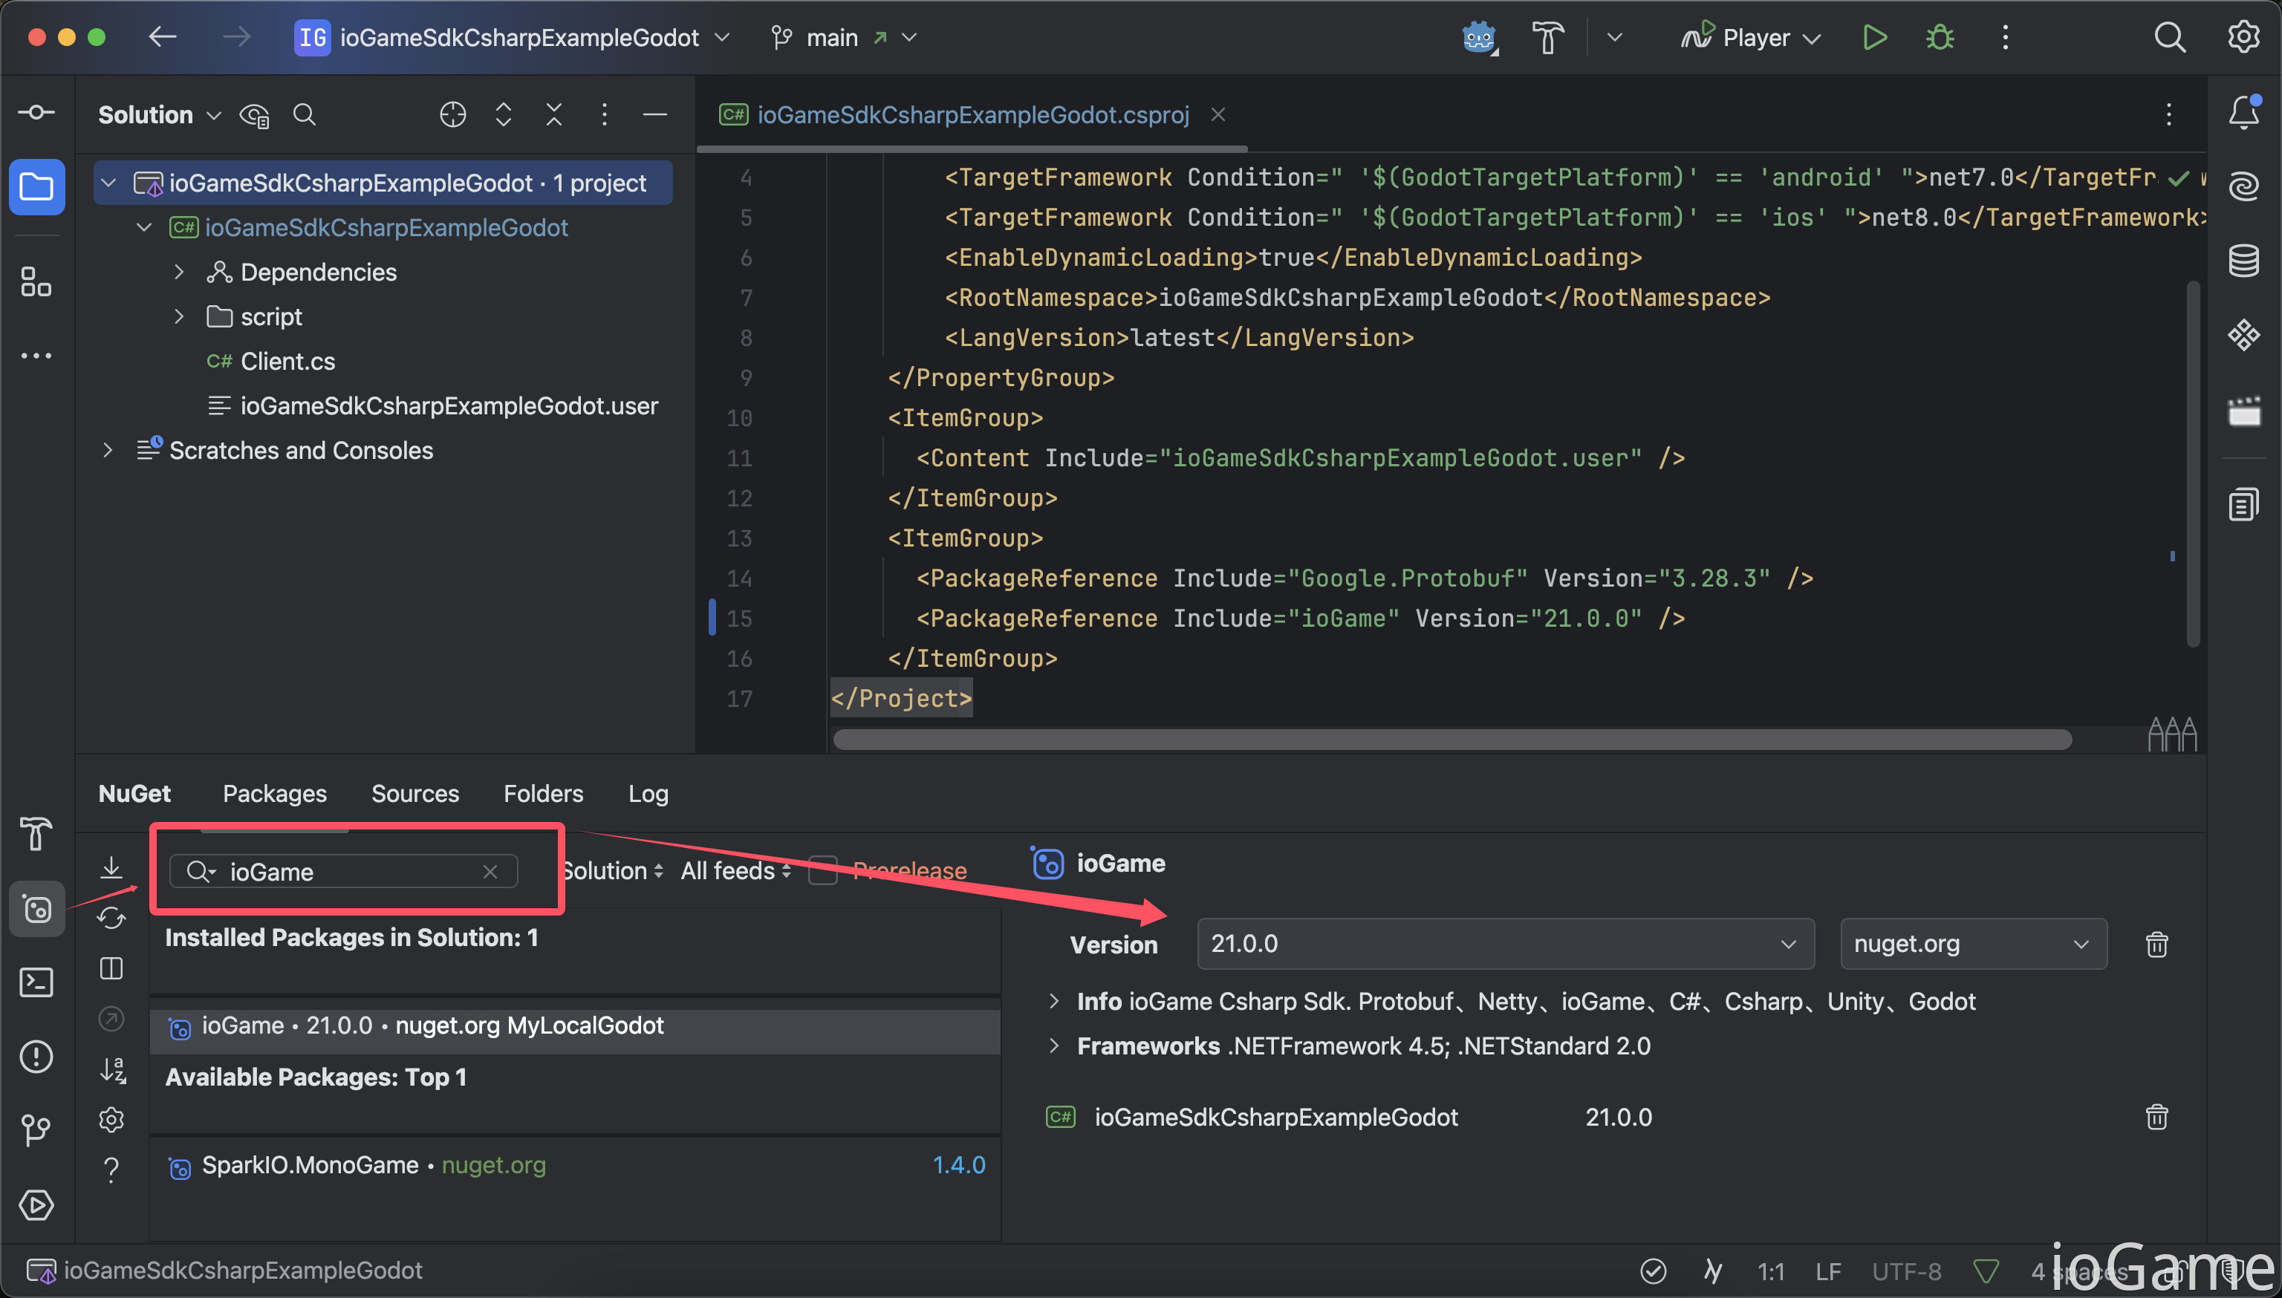The height and width of the screenshot is (1298, 2282).
Task: Expand the Dependencies tree node
Action: (x=179, y=272)
